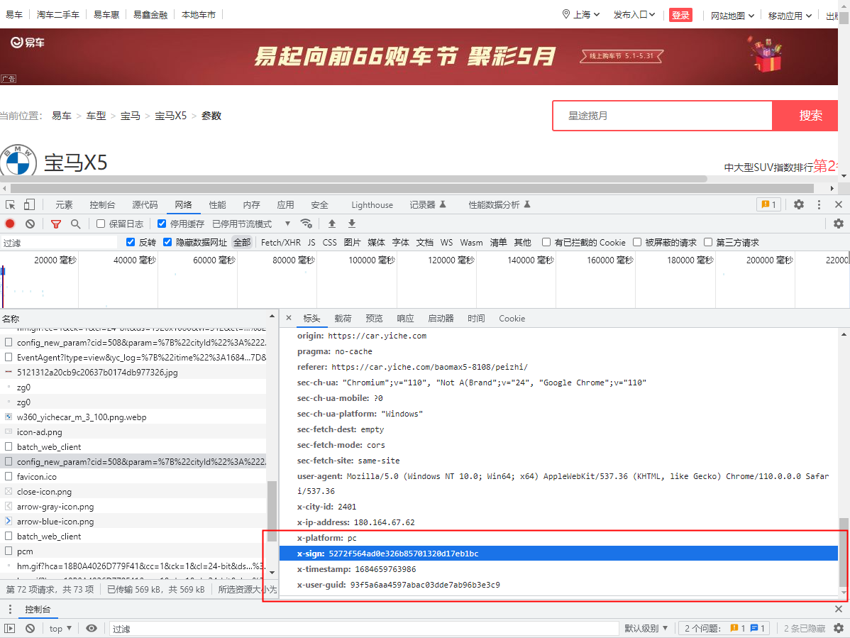
Task: Open the Lighthouse panel tab
Action: (x=372, y=205)
